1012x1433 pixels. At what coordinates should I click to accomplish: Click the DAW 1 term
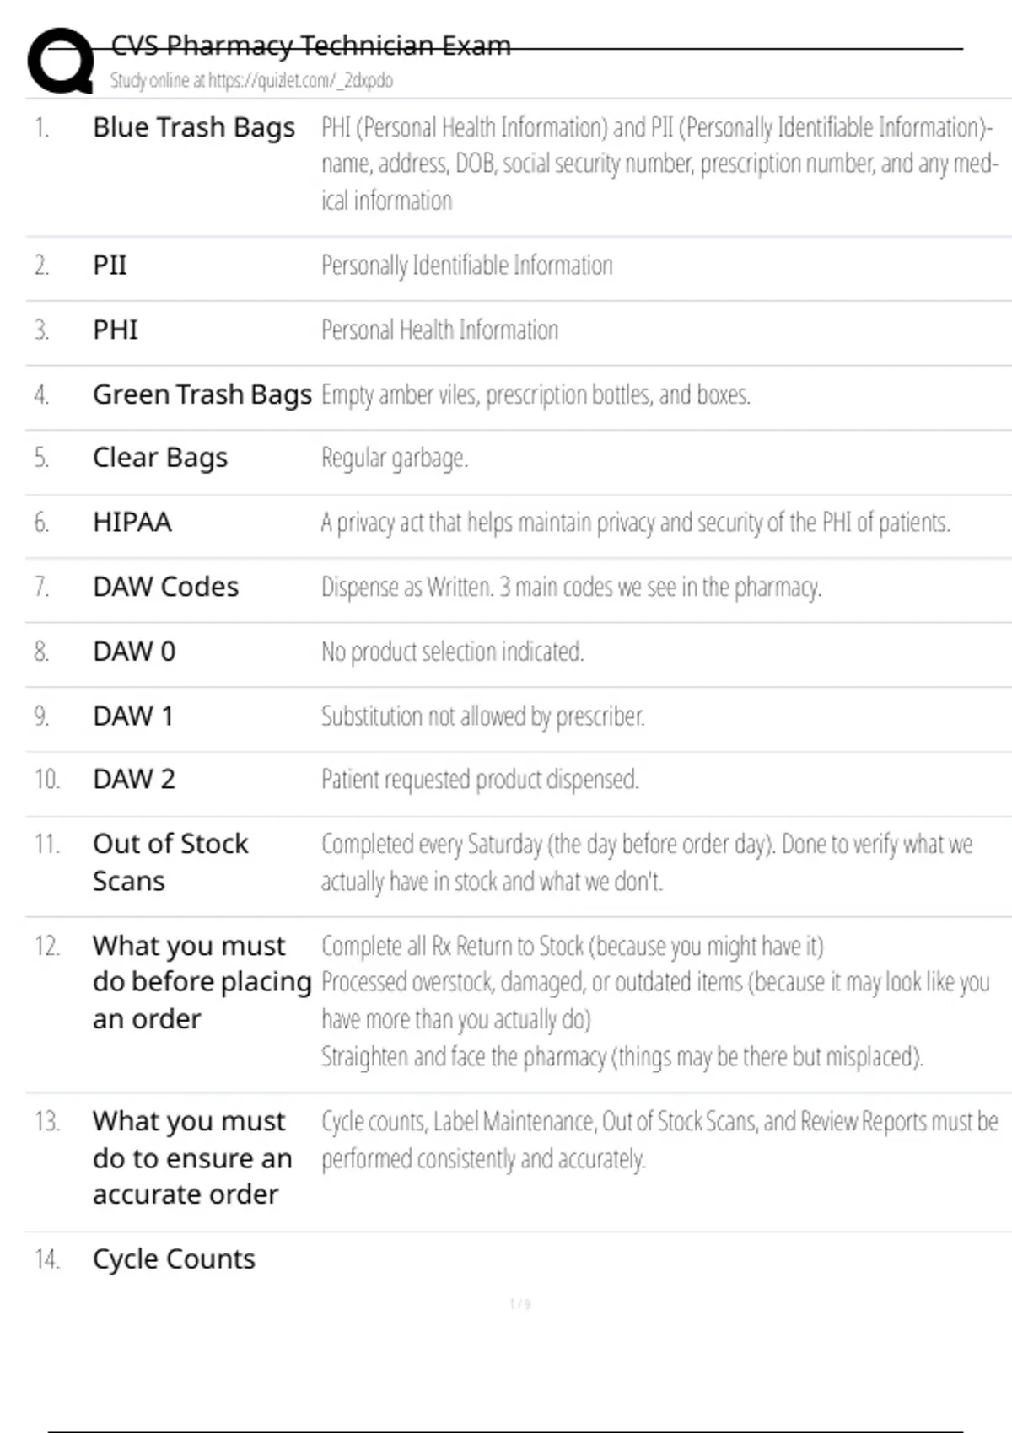tap(133, 716)
